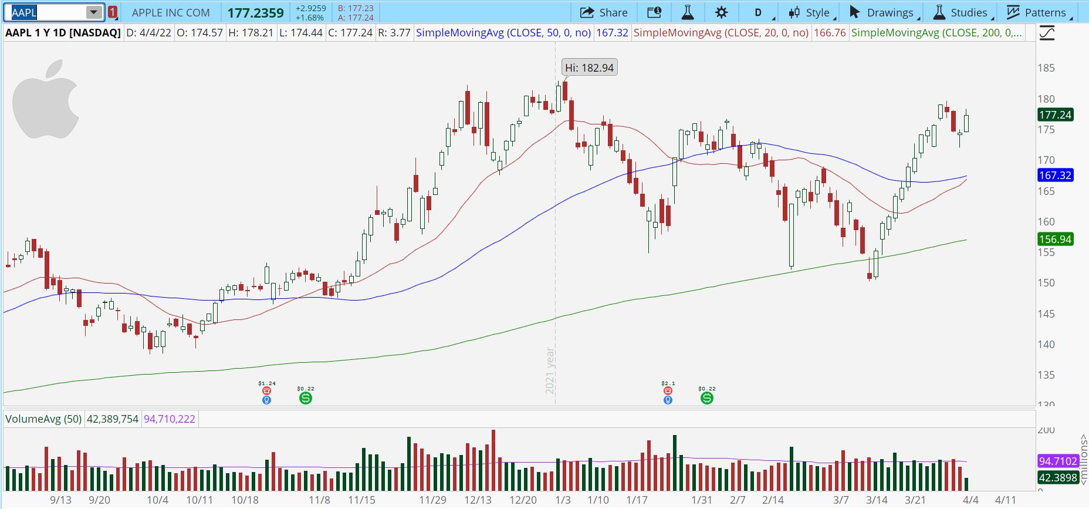Click the VolumeAvg (50) study label

(x=43, y=419)
